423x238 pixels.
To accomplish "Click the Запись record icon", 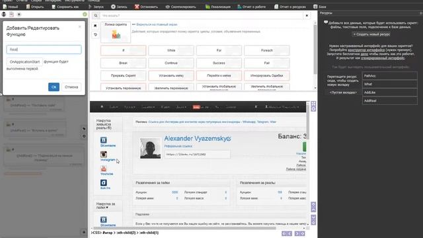I will (113, 7).
